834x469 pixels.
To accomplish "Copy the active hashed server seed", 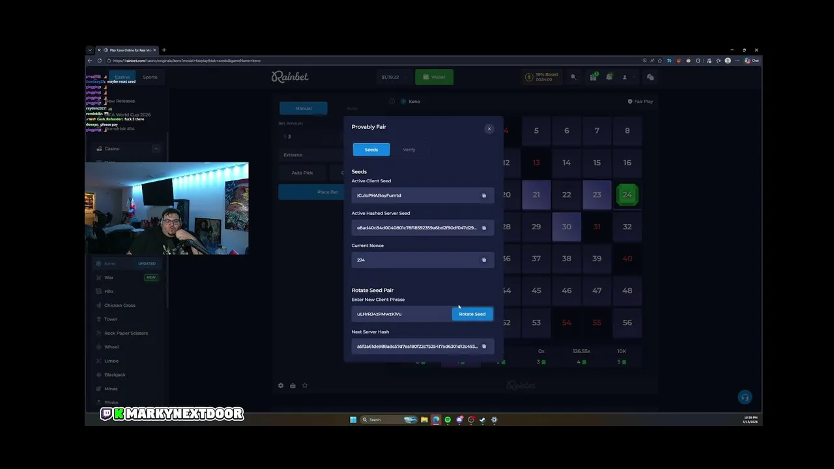I will [483, 228].
